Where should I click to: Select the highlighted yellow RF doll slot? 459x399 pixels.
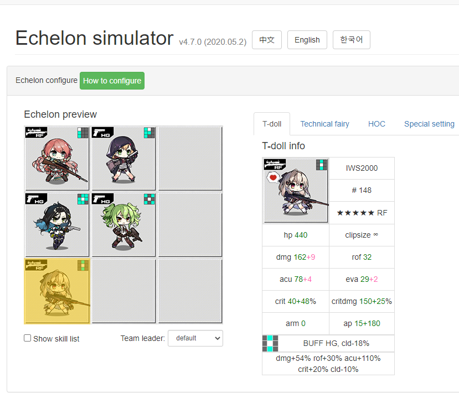click(57, 291)
